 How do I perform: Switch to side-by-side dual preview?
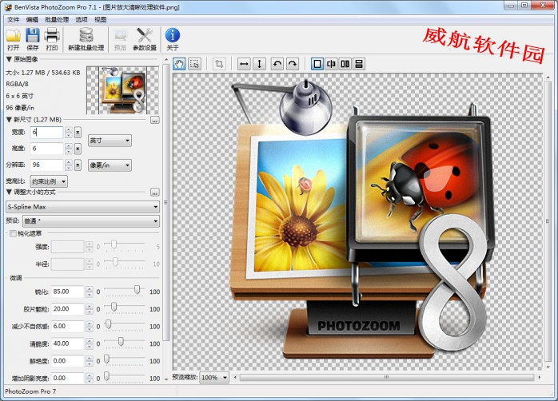point(345,64)
